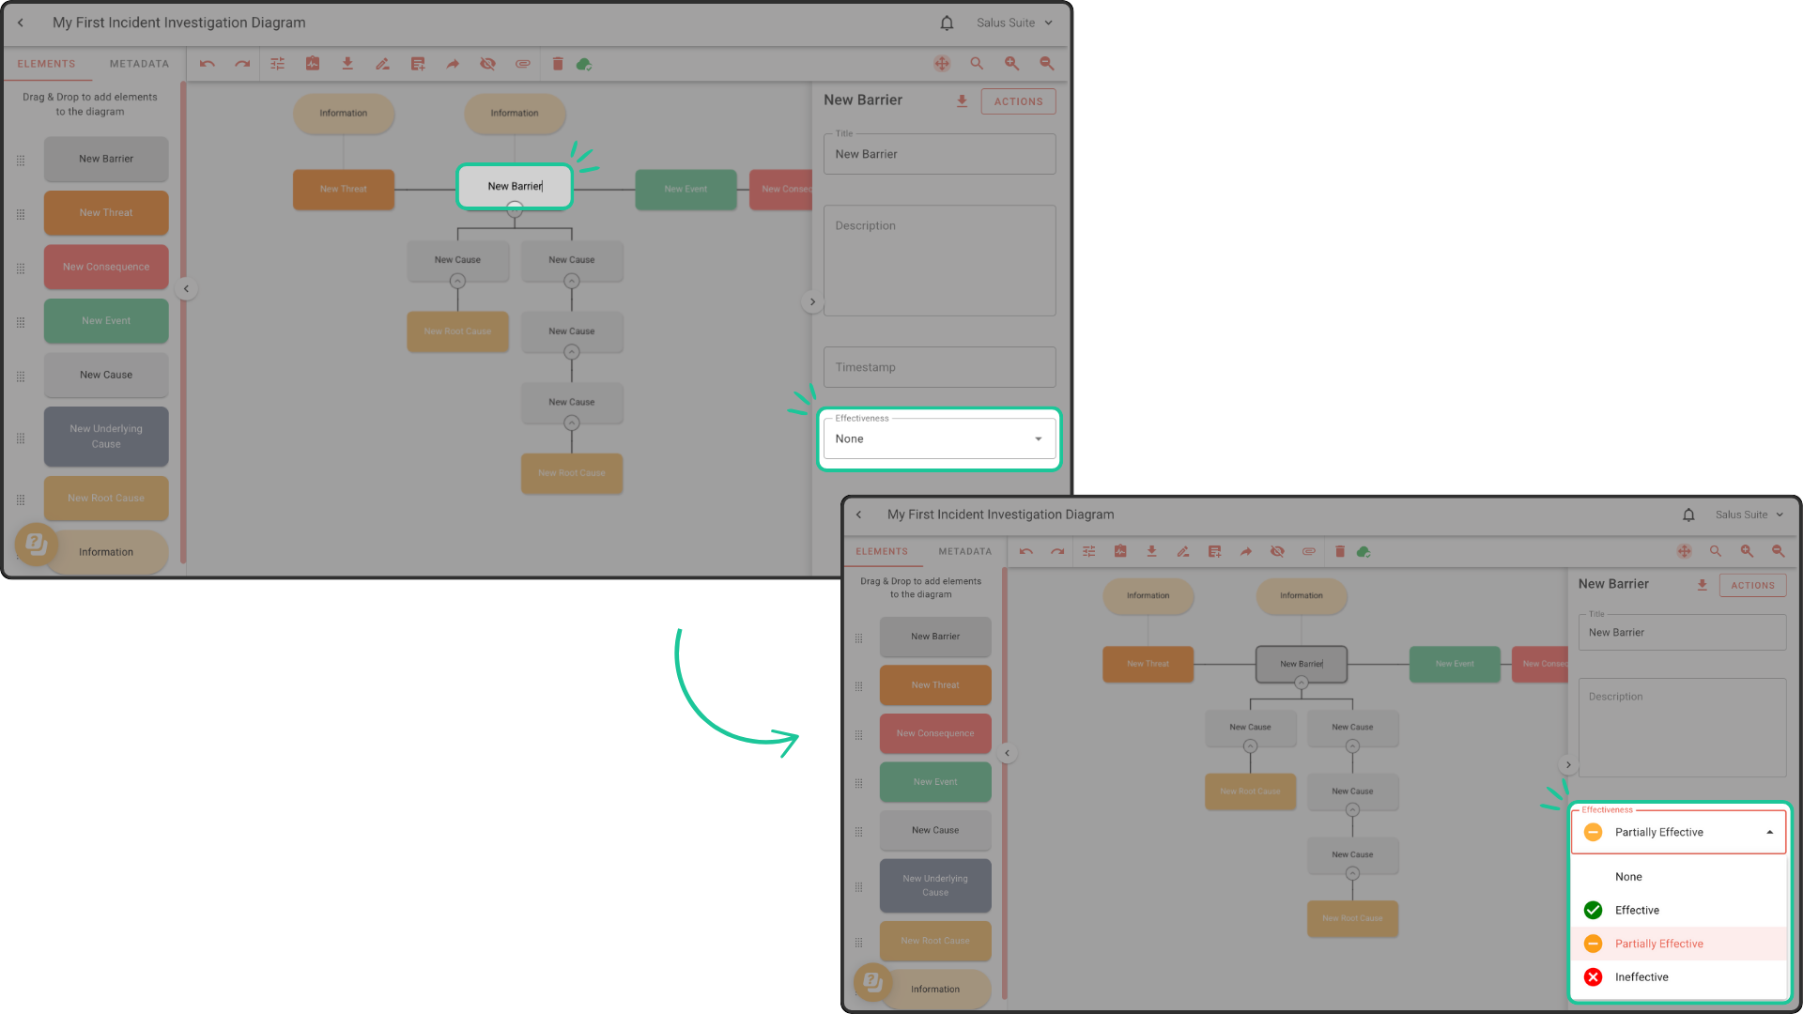The image size is (1803, 1014).
Task: Switch to METADATA tab in upper window
Action: click(x=139, y=64)
